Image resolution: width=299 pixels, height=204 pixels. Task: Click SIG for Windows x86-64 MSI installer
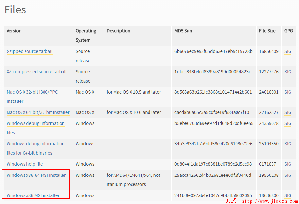[x=288, y=175]
